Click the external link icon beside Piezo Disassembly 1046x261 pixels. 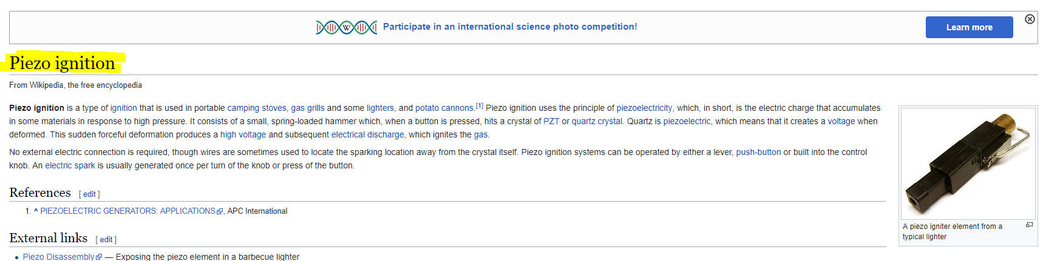tap(99, 257)
